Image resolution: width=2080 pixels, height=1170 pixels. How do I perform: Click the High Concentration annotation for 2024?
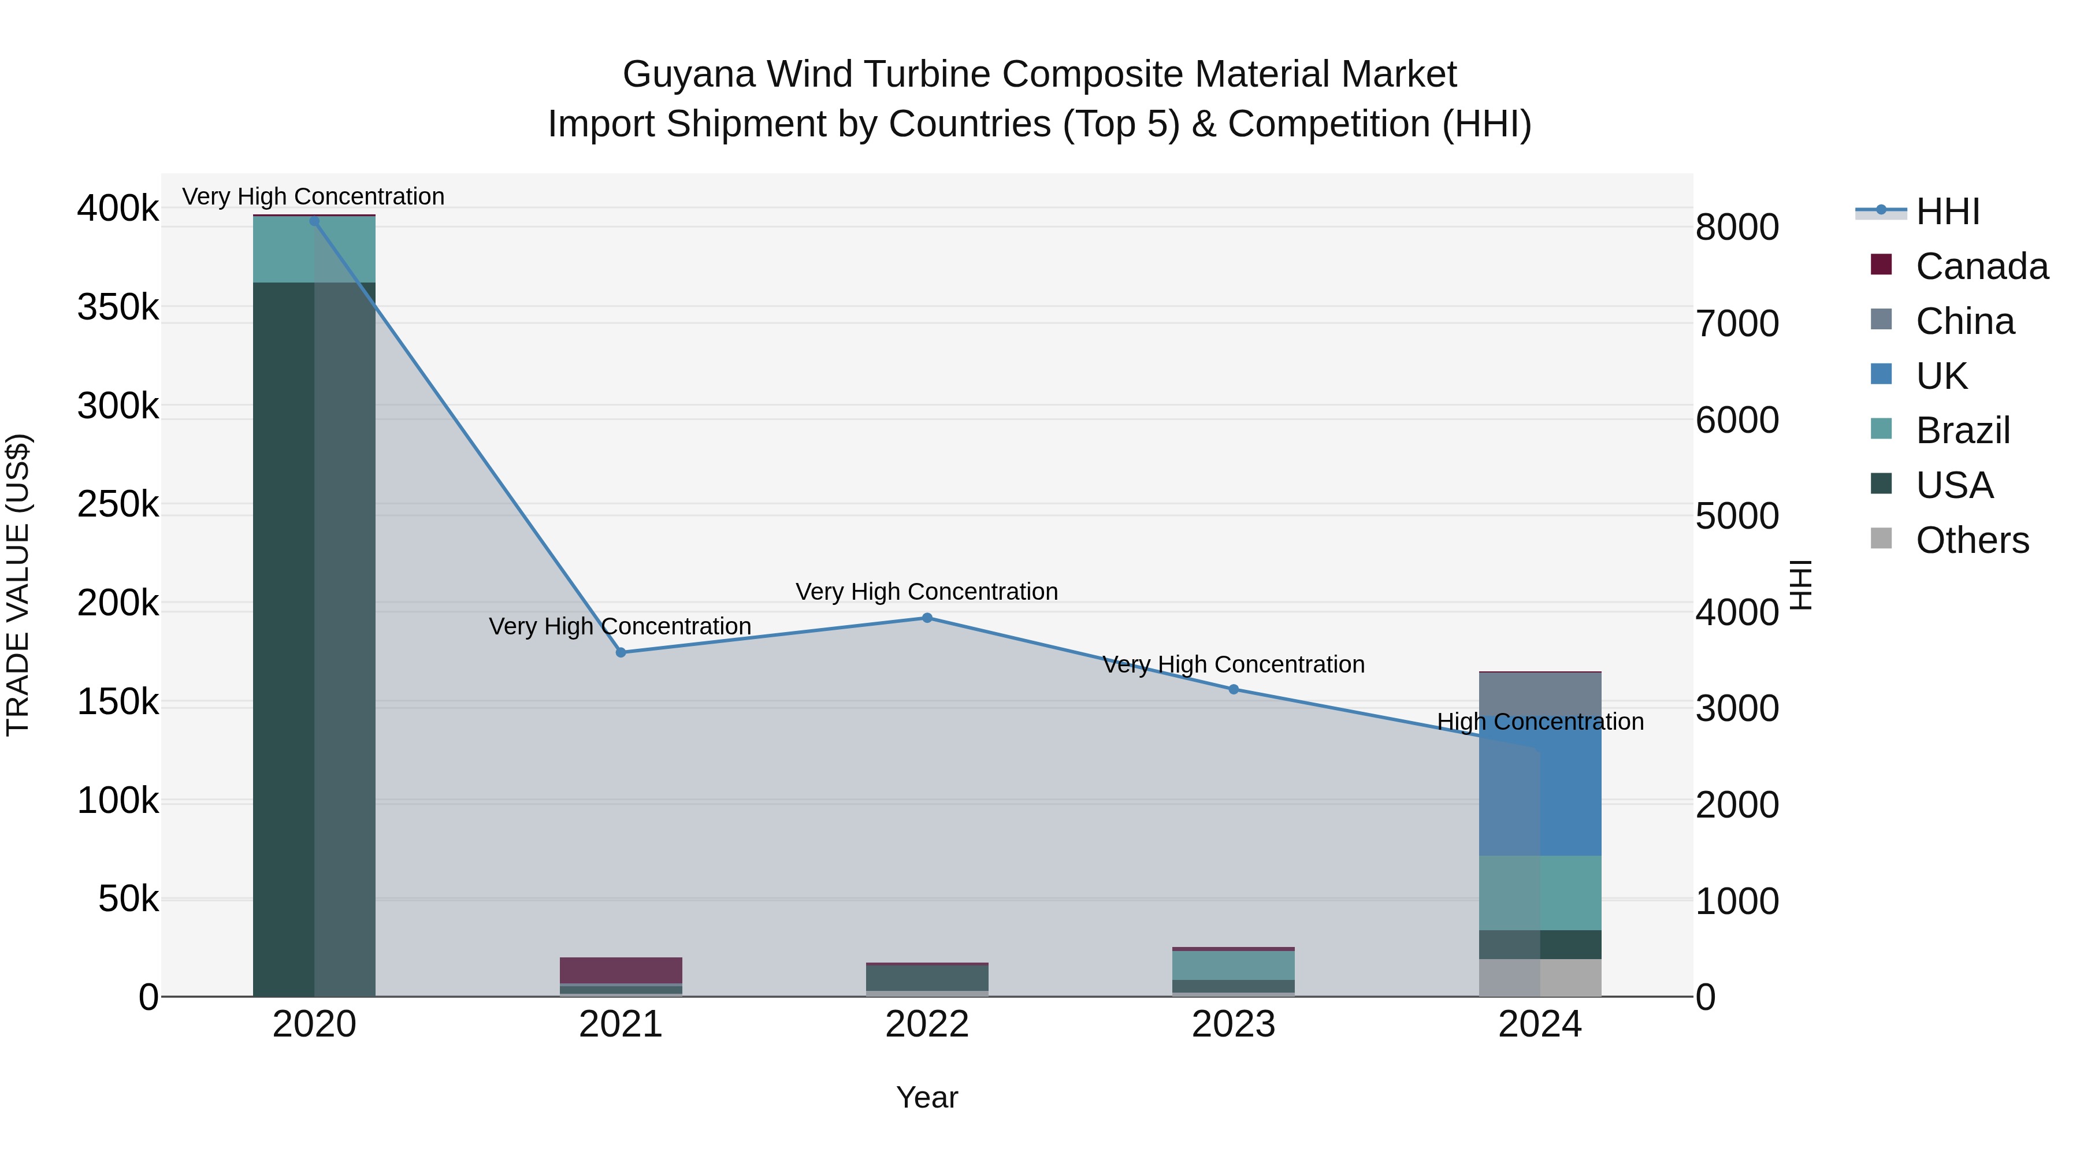pyautogui.click(x=1540, y=722)
